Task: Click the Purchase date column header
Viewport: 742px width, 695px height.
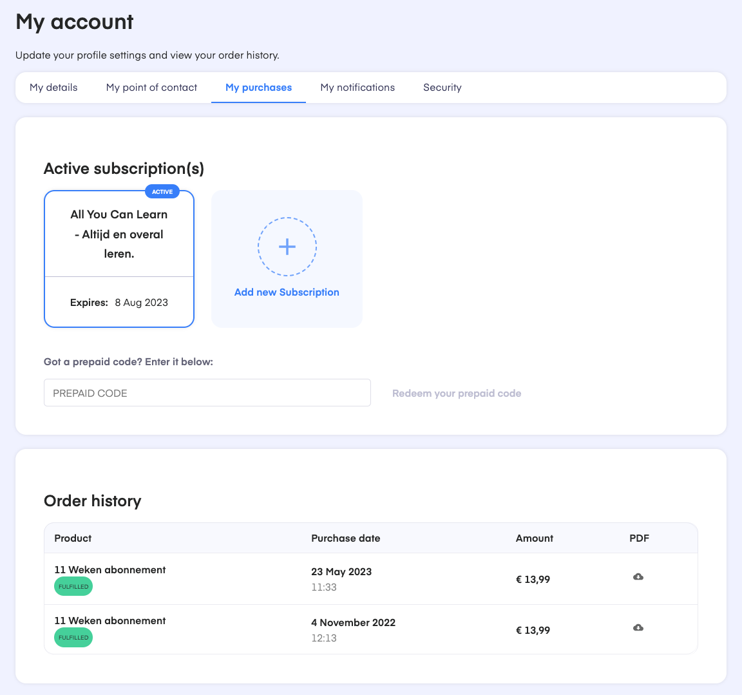Action: click(x=345, y=538)
